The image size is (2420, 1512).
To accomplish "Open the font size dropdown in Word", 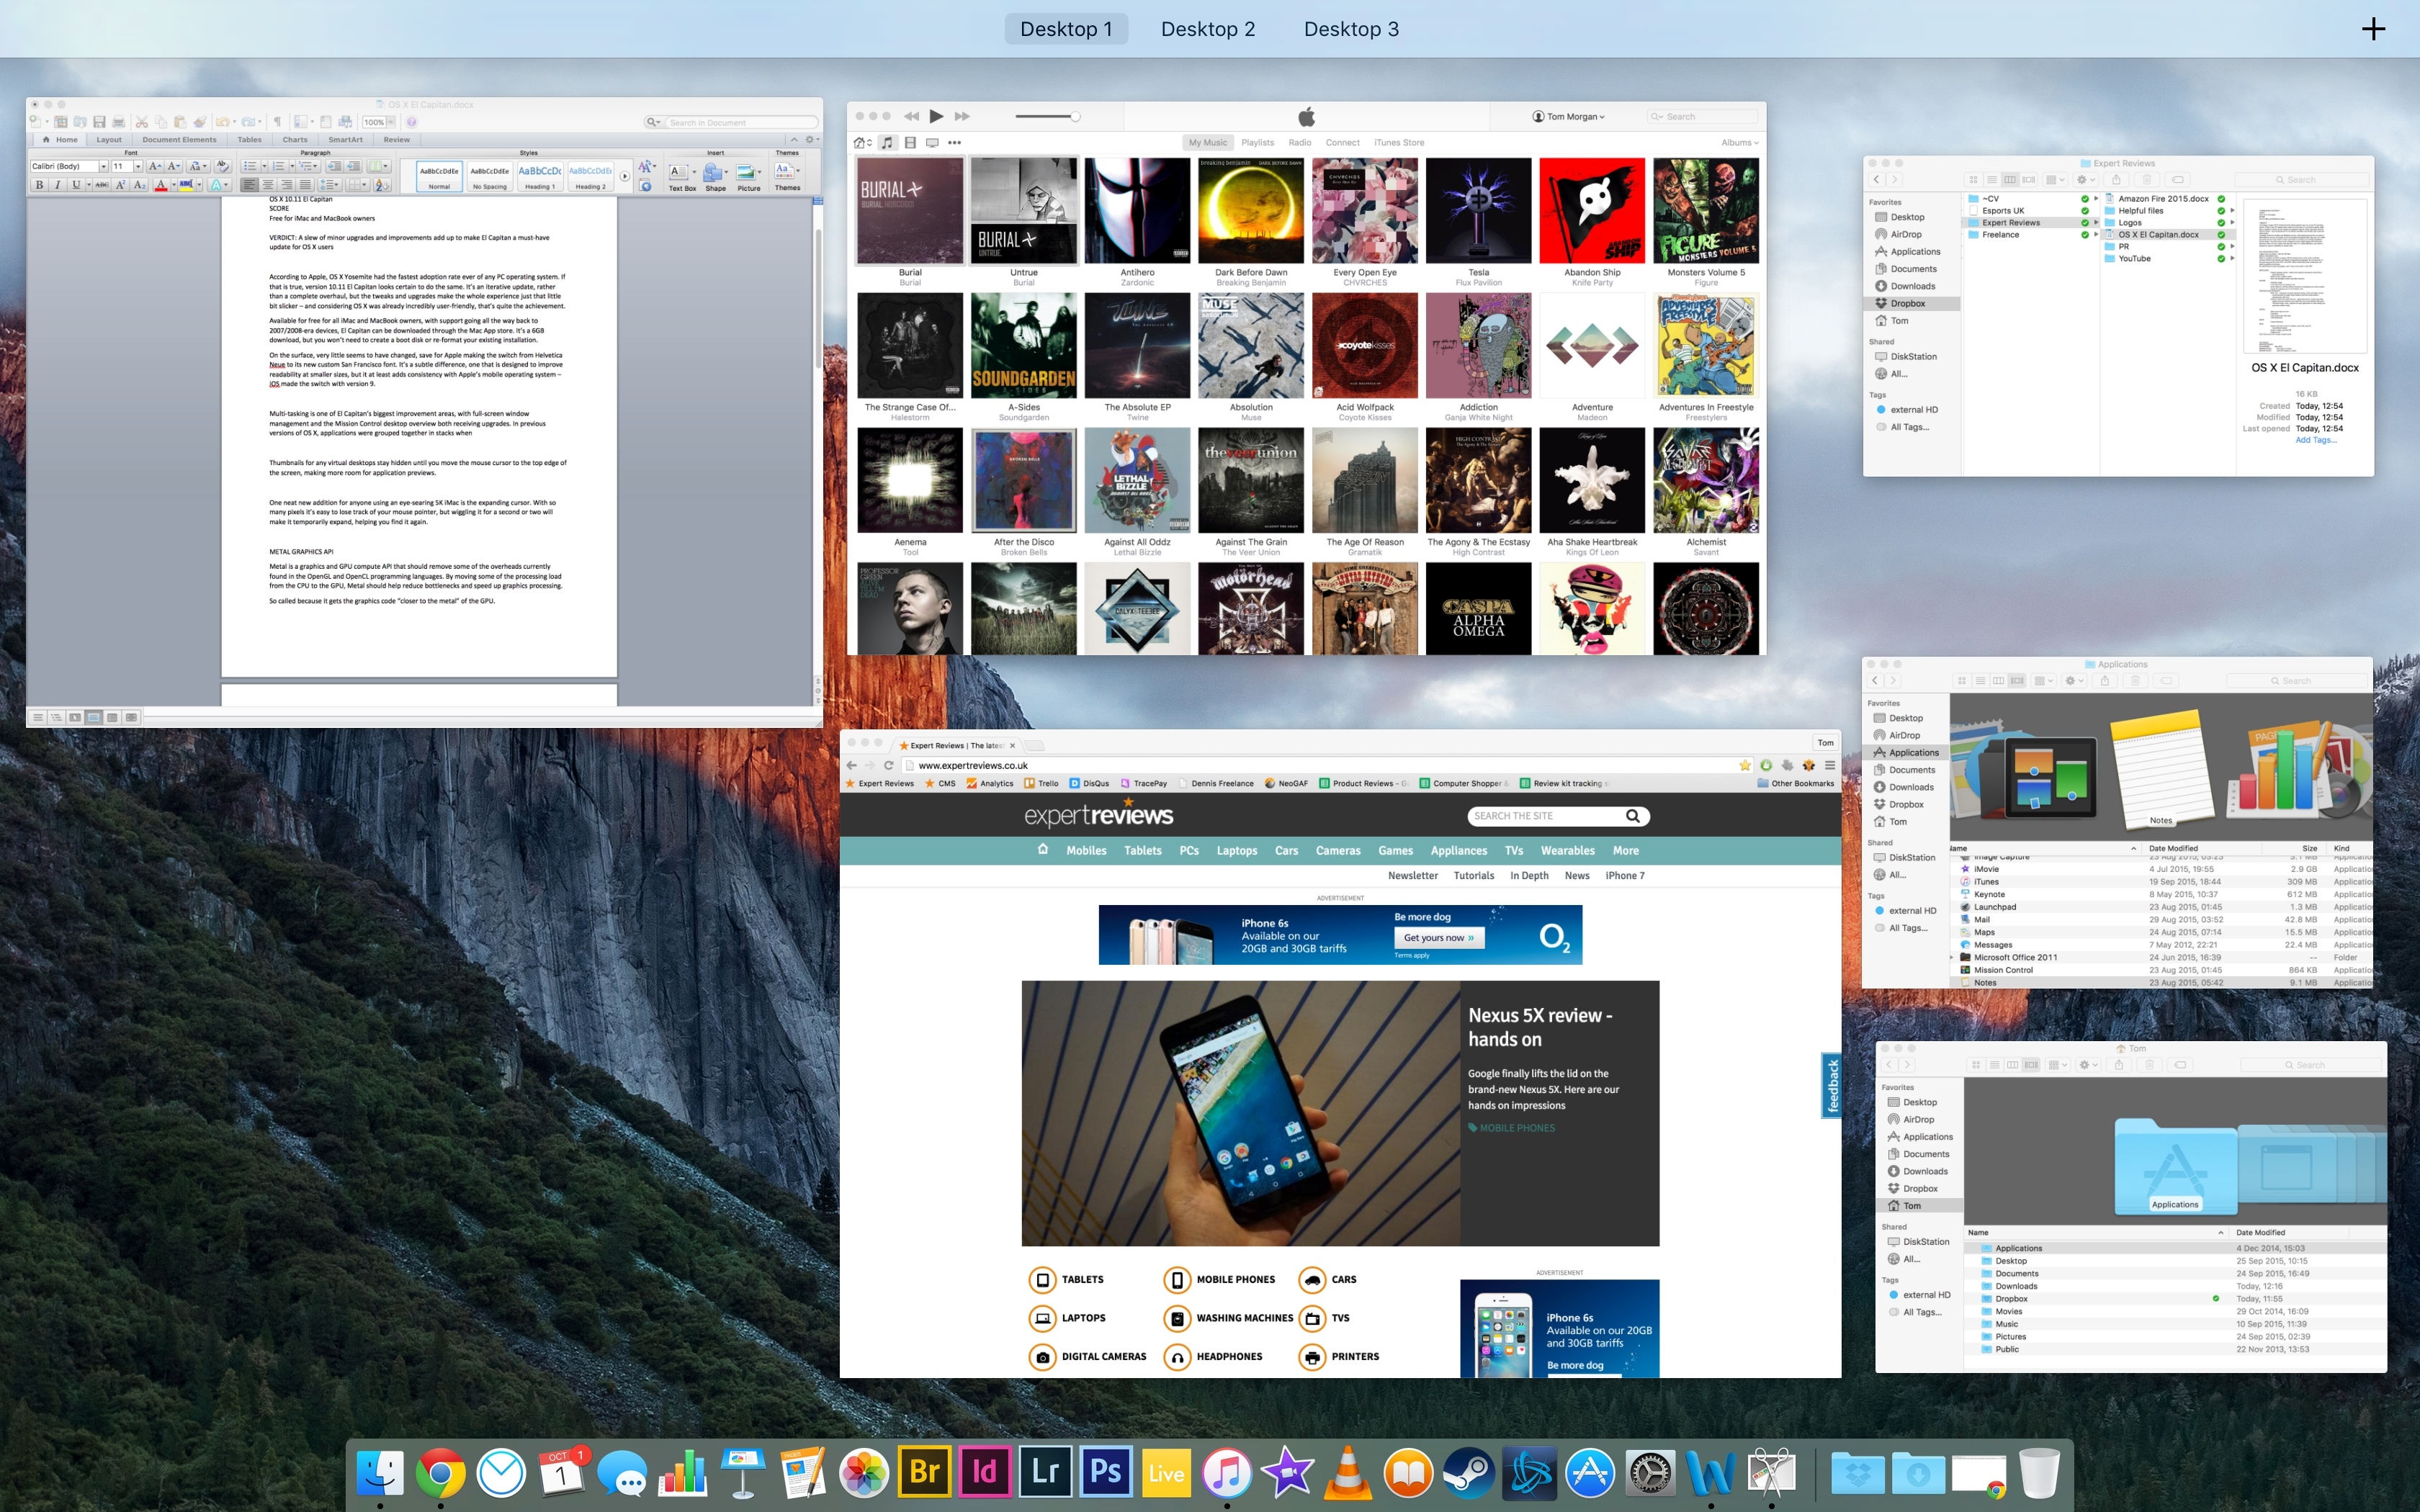I will point(138,166).
